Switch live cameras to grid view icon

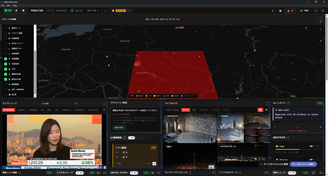pyautogui.click(x=260, y=110)
